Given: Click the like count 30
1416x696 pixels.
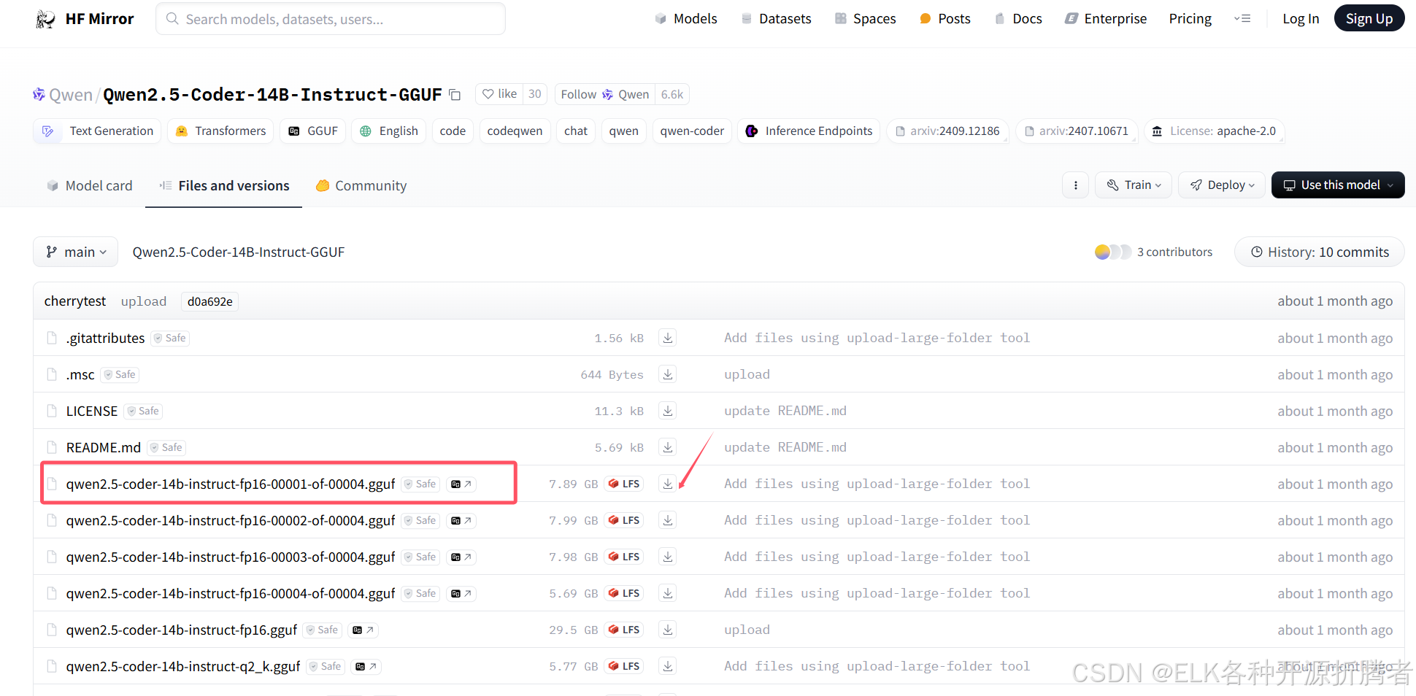Looking at the screenshot, I should click(535, 94).
